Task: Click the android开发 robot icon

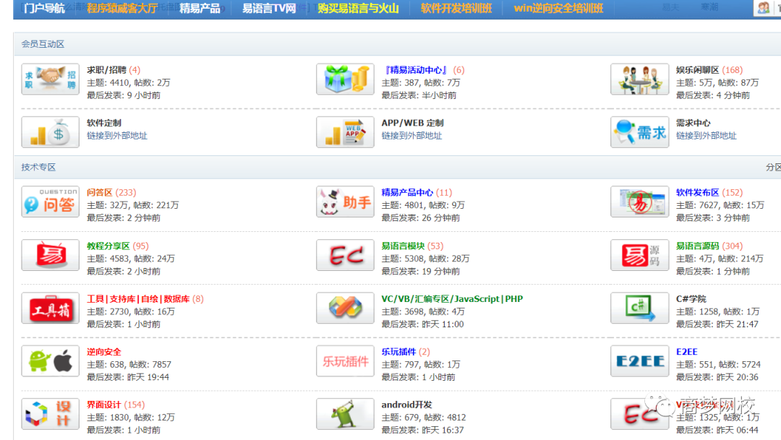Action: [345, 414]
